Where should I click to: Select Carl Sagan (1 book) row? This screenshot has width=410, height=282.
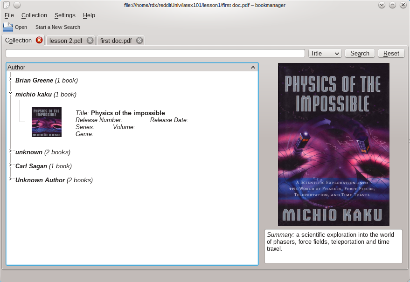click(44, 166)
